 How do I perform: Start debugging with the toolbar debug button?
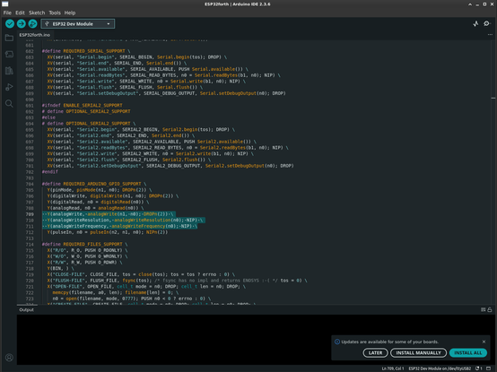pos(32,23)
